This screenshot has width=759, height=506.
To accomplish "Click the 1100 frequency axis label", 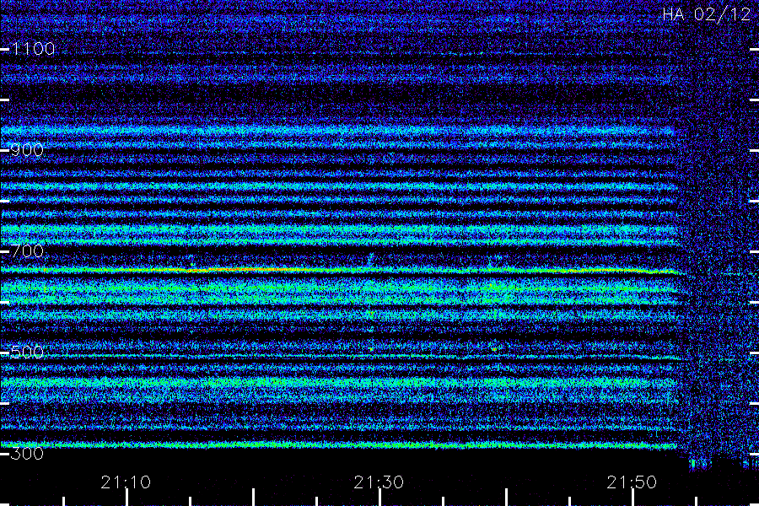I will click(x=33, y=49).
